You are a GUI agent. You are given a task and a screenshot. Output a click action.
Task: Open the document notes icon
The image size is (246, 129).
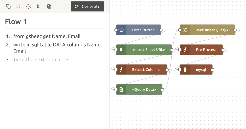click(49, 7)
